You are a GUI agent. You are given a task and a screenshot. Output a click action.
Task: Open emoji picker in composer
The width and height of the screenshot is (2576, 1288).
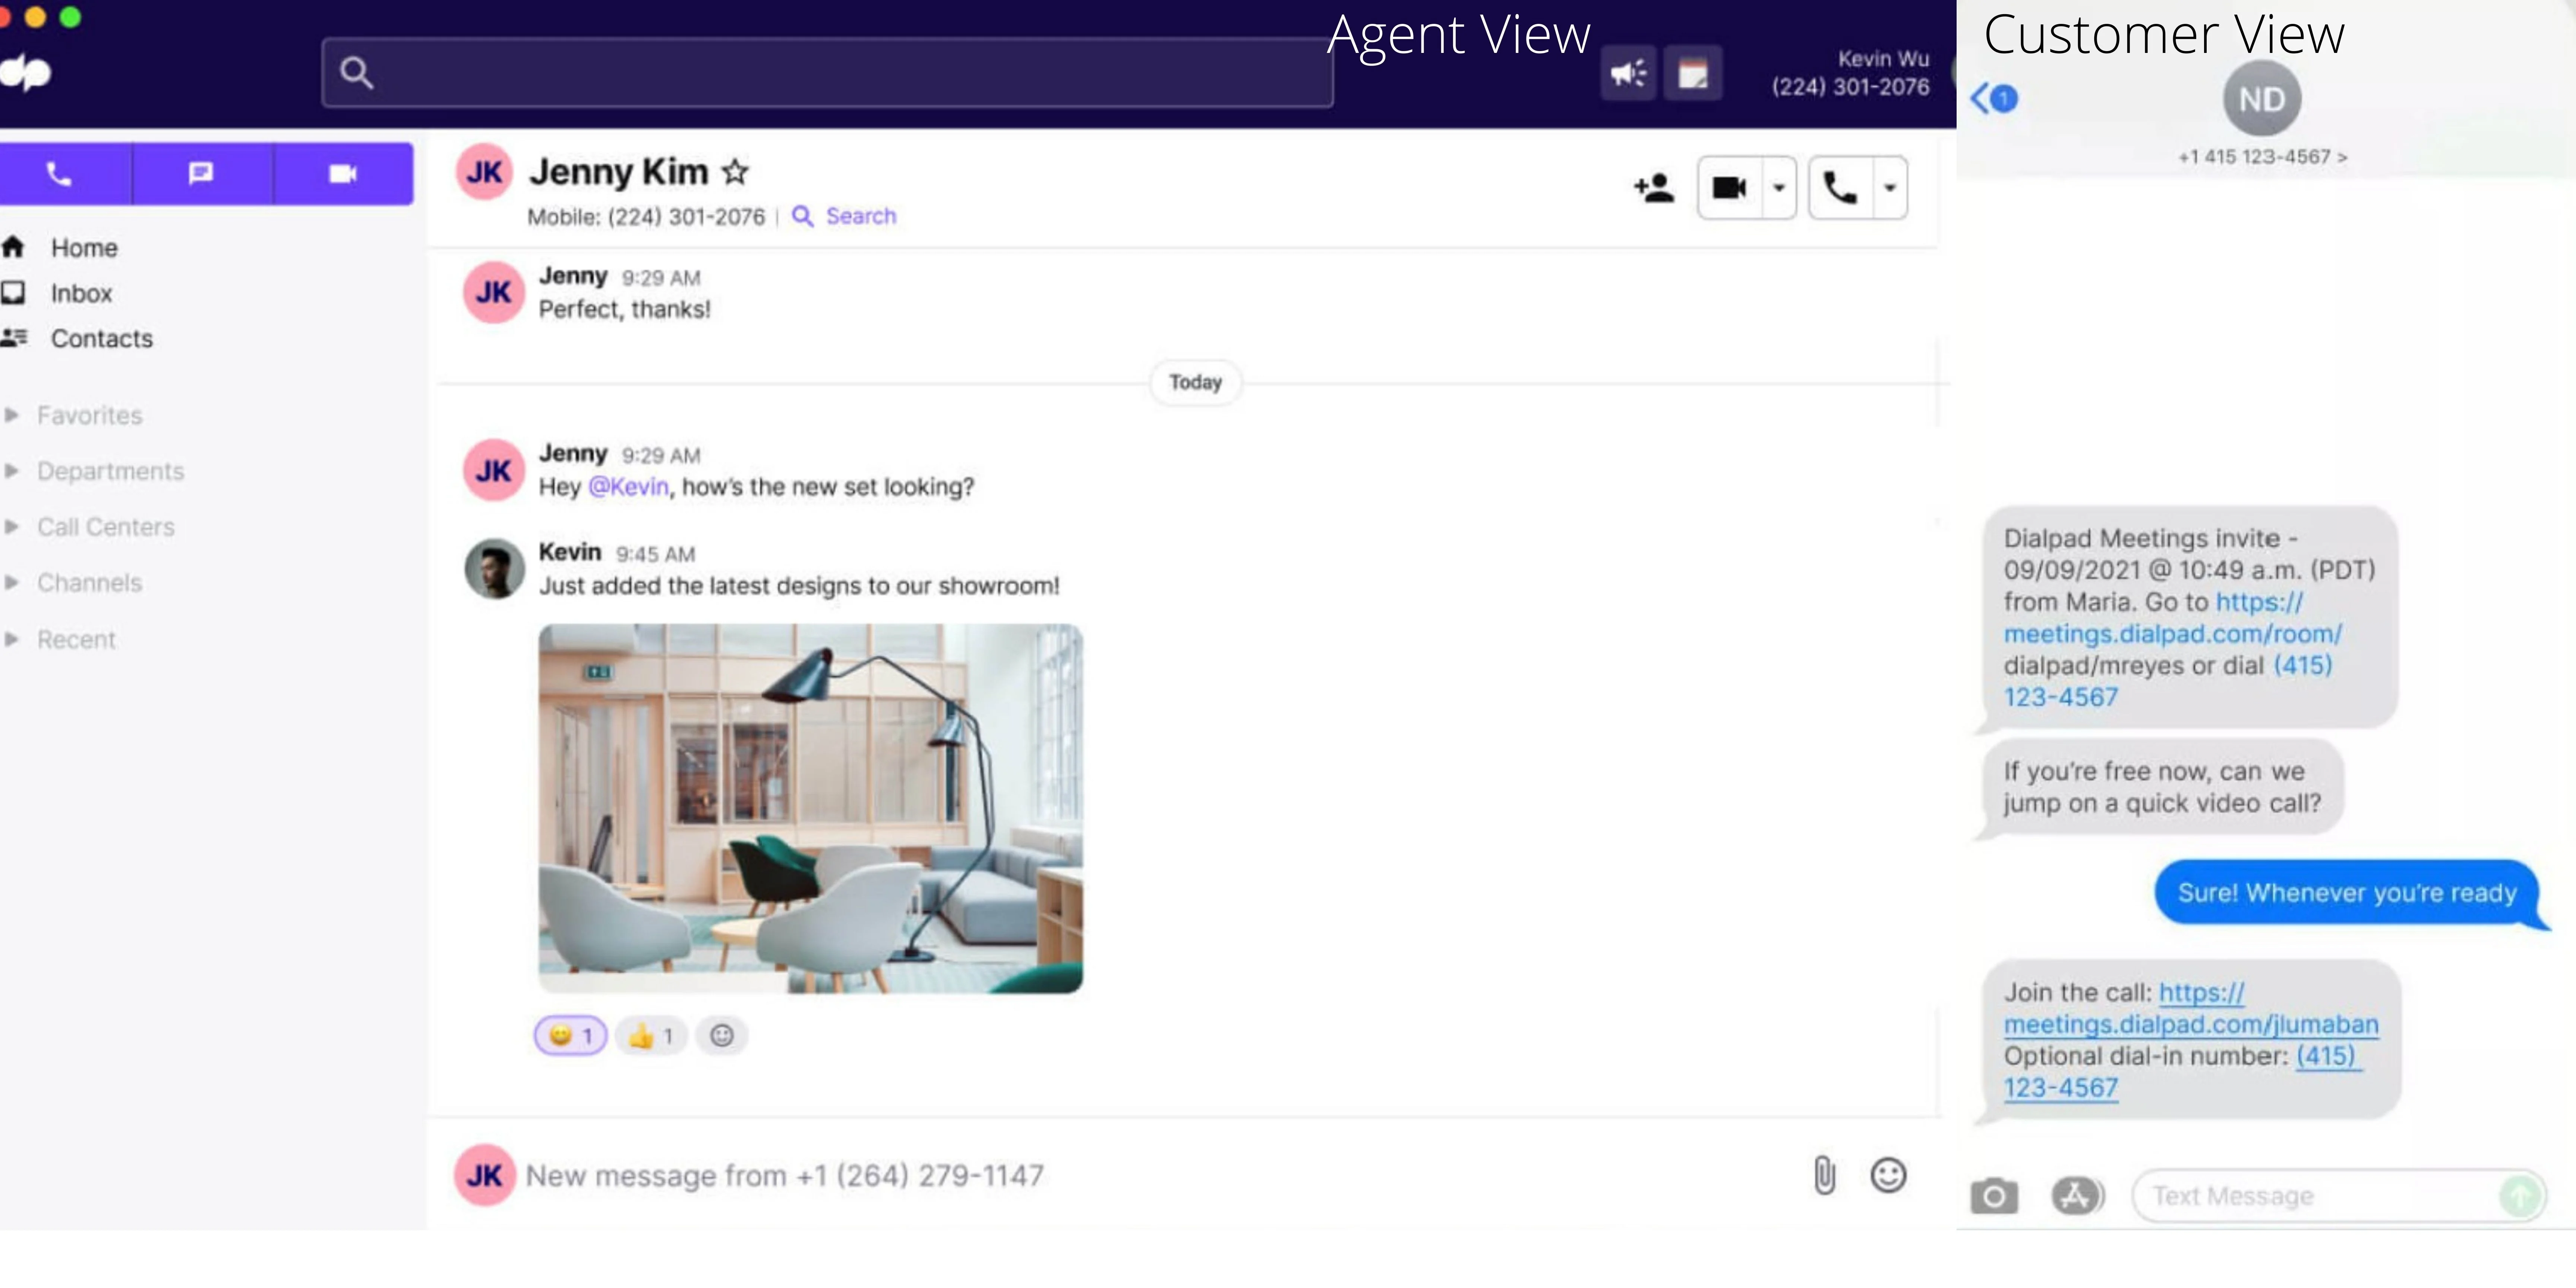tap(1888, 1176)
